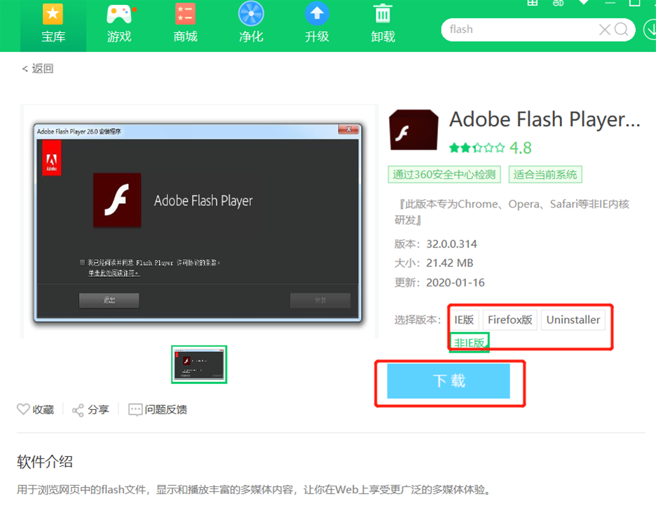Screen dimensions: 656x506
Task: Add to favorites with 收藏 heart
Action: pyautogui.click(x=36, y=409)
